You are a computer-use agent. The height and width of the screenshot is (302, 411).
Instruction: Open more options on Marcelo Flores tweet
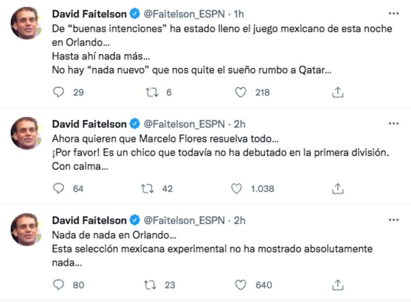point(394,124)
